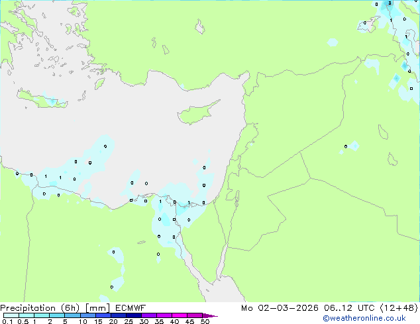Select the 5–10 mm legend color swatch
This screenshot has height=324, width=420.
pyautogui.click(x=72, y=315)
